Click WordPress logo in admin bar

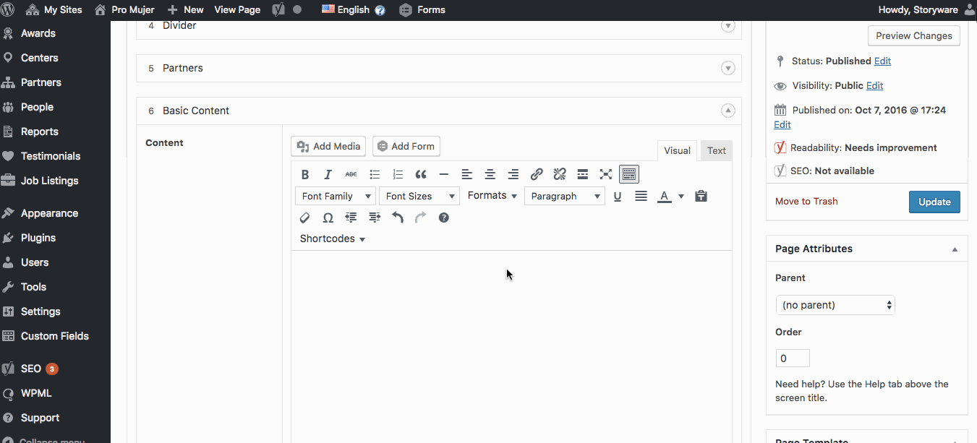(x=8, y=10)
